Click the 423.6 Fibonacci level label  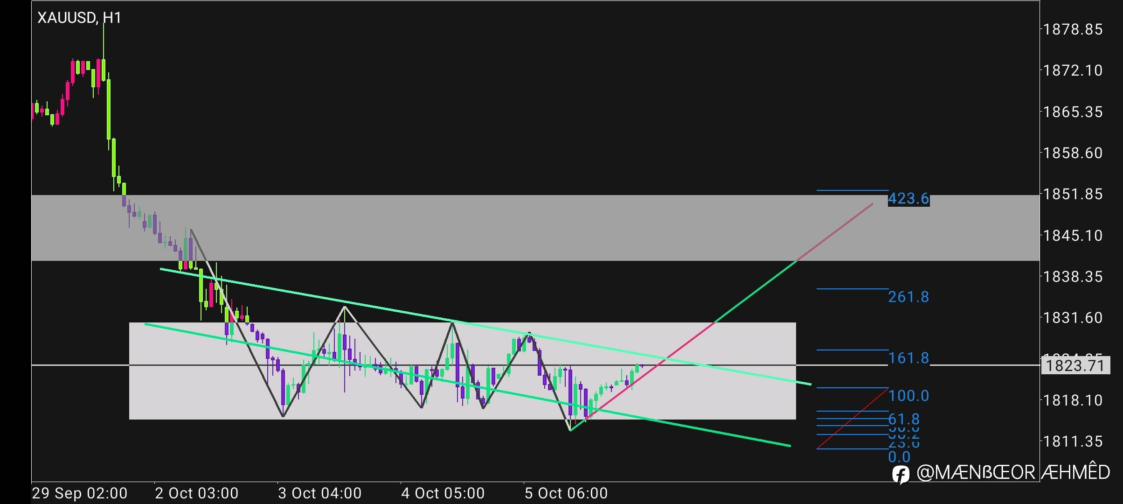(x=908, y=199)
